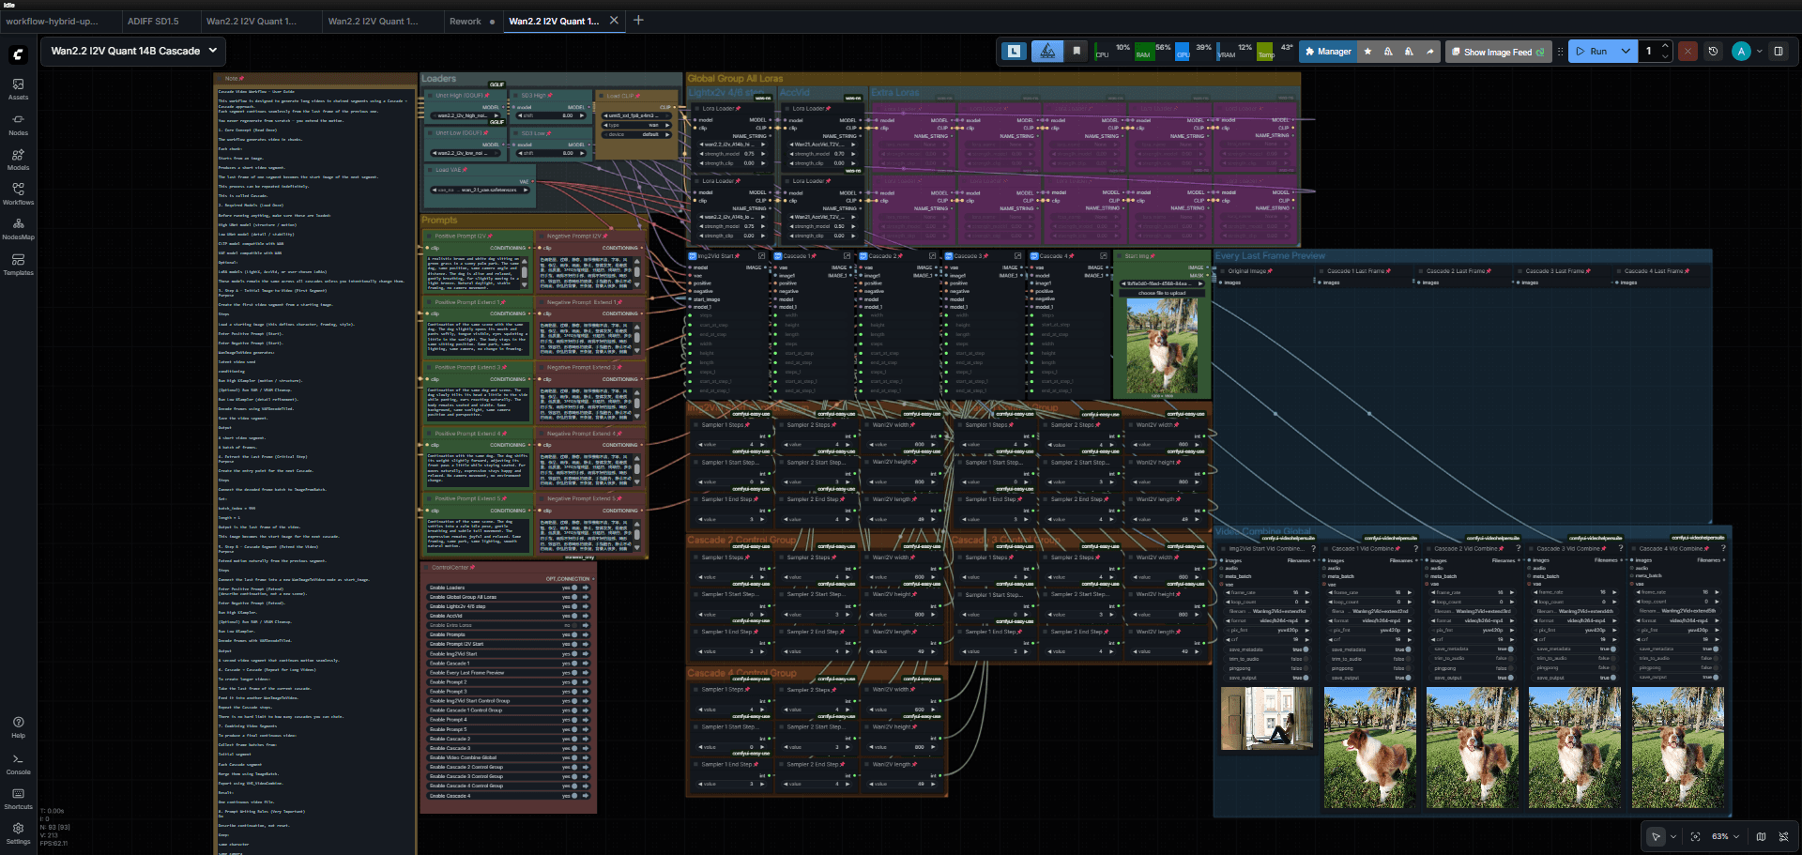Toggle Enable Video Combine Global switch
Viewport: 1802px width, 855px height.
(x=574, y=757)
